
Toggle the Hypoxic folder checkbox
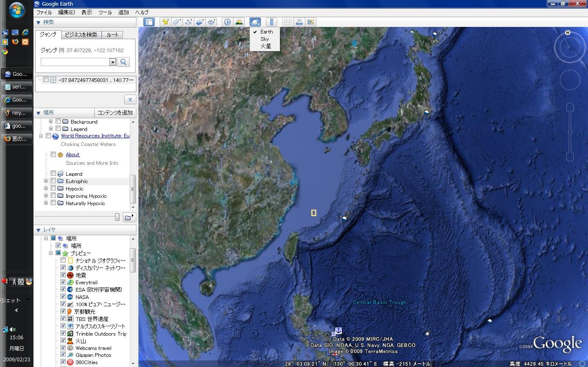[53, 188]
